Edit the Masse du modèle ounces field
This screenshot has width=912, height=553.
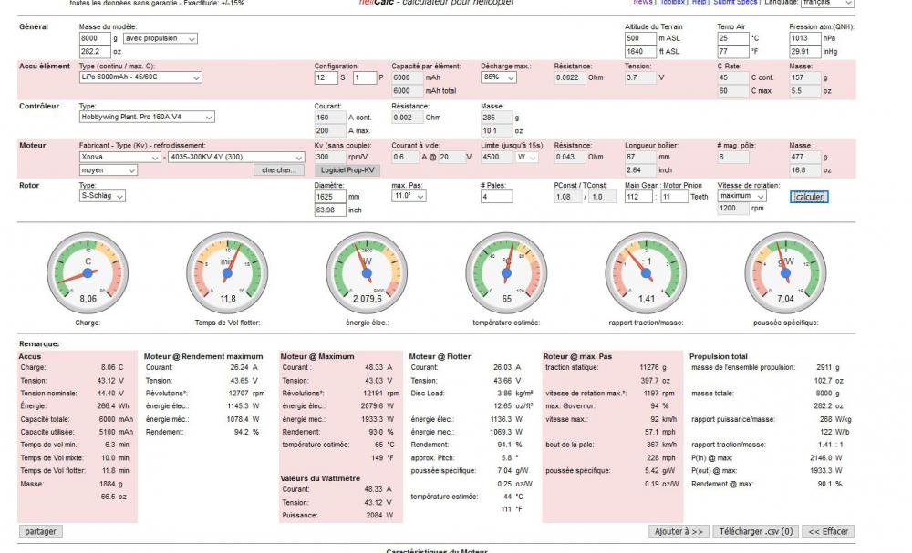(95, 51)
